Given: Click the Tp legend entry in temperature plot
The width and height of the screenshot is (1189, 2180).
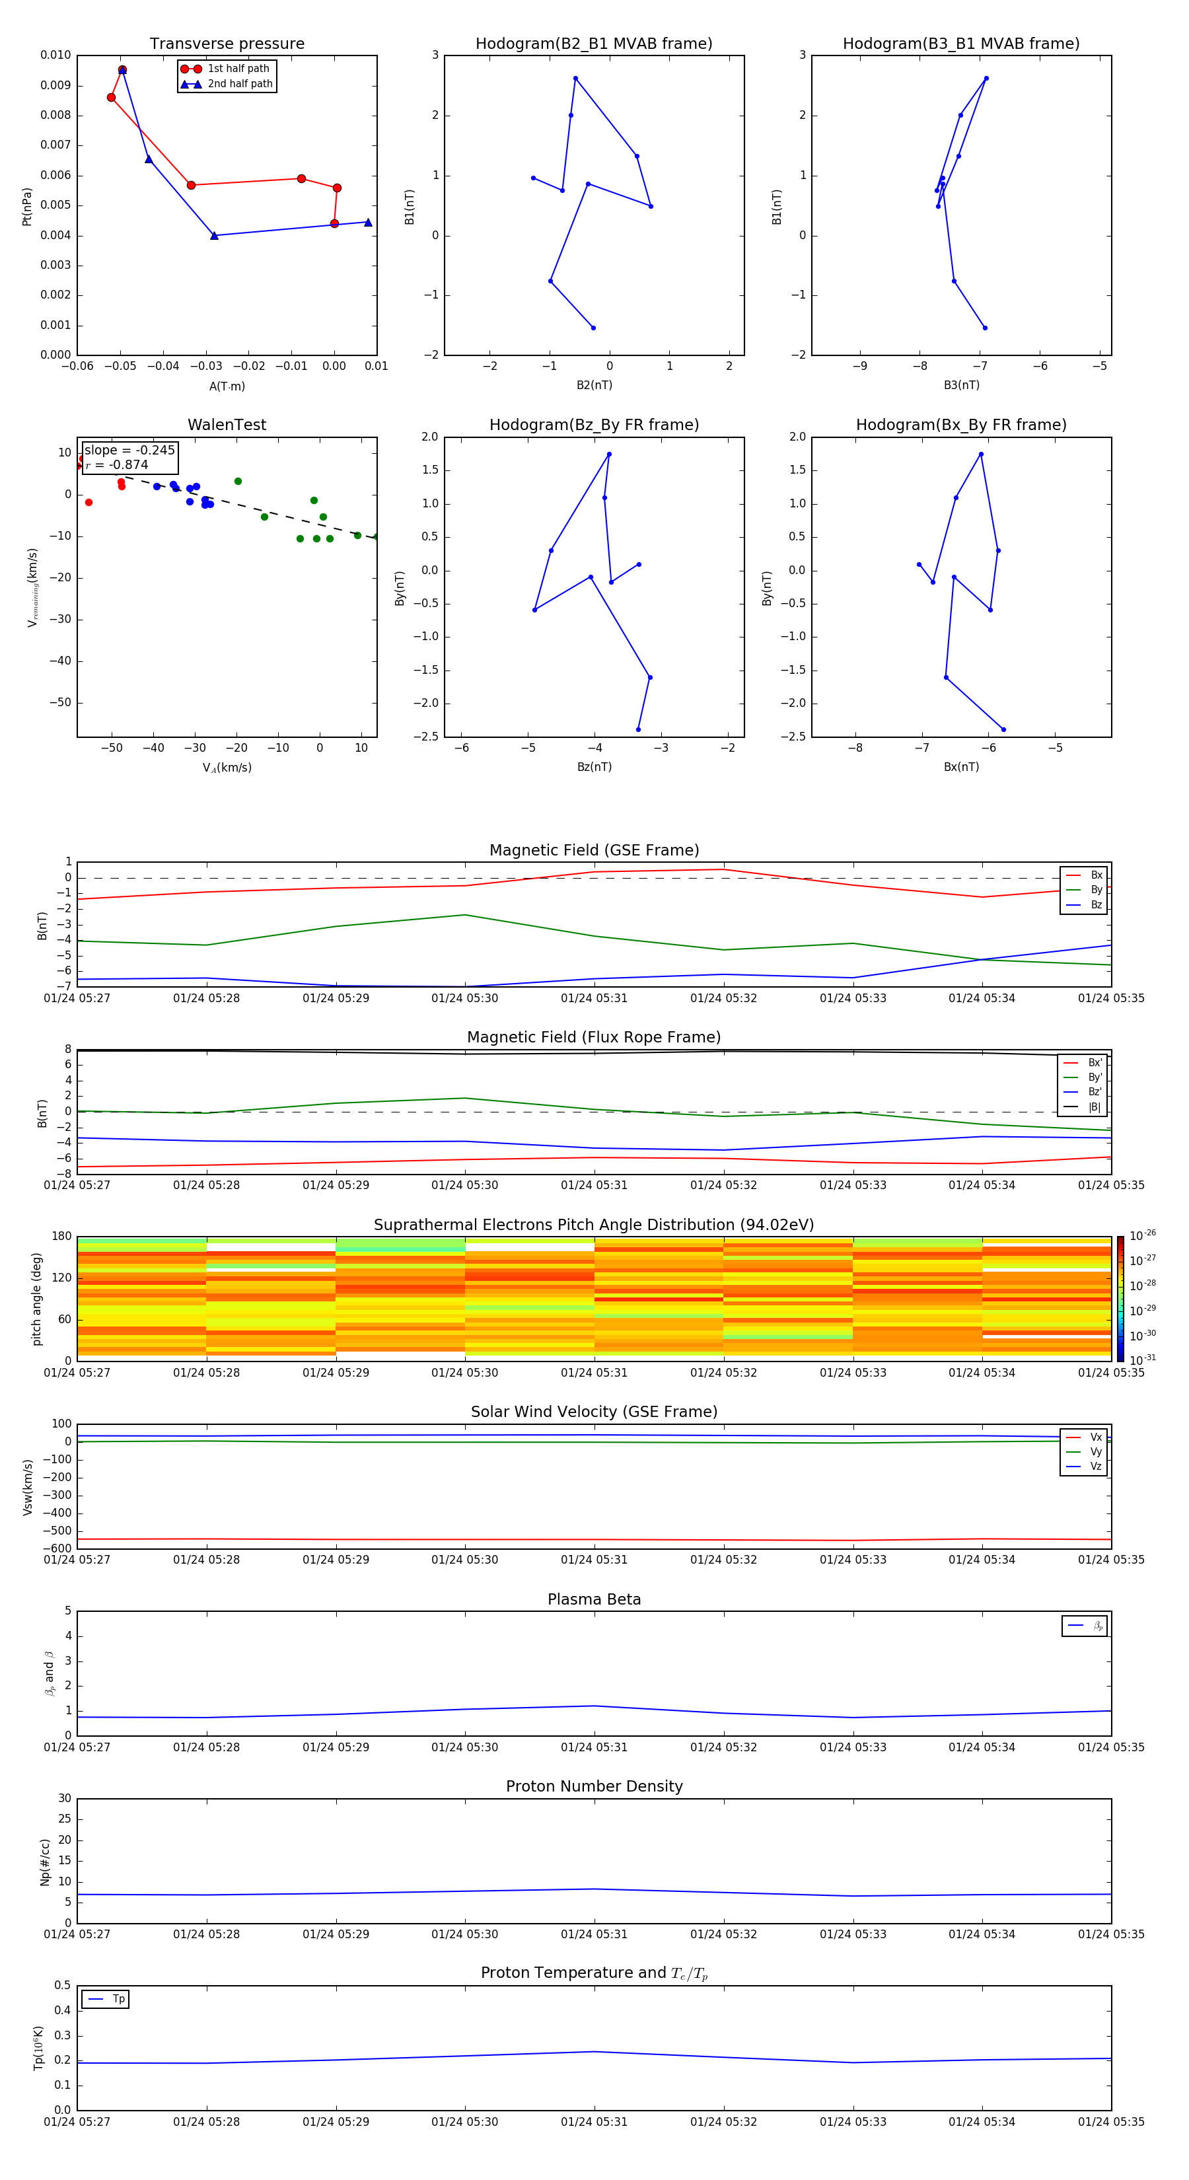Looking at the screenshot, I should pos(106,1999).
